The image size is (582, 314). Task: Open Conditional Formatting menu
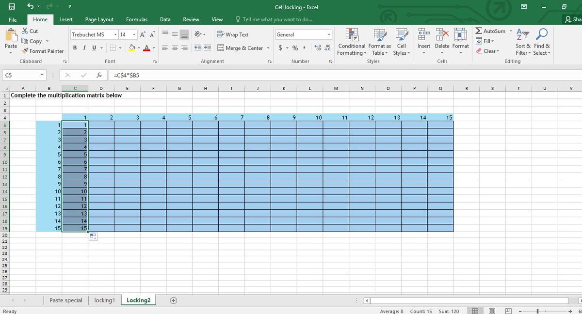351,42
